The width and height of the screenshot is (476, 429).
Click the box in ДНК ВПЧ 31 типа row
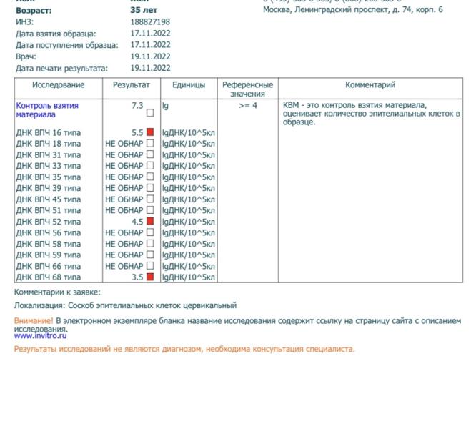click(150, 154)
